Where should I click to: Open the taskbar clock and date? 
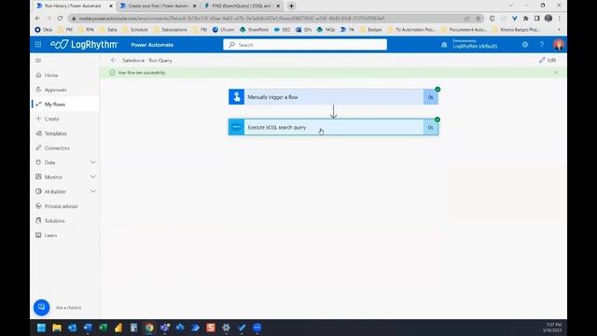(x=552, y=328)
